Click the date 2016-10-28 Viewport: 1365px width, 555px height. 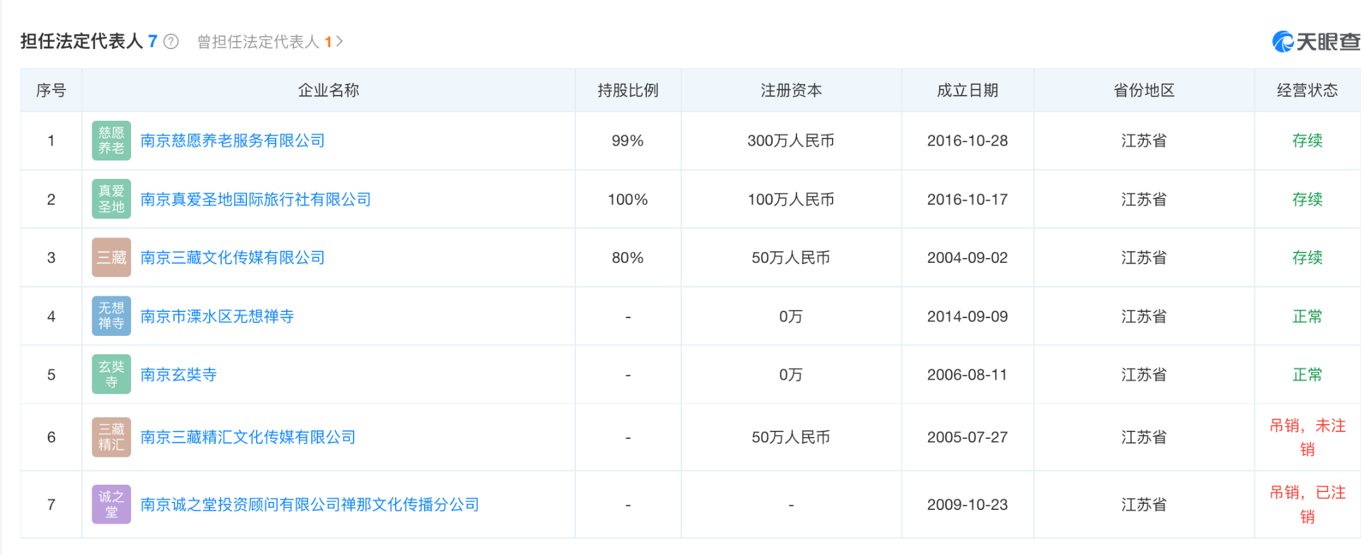(x=967, y=141)
